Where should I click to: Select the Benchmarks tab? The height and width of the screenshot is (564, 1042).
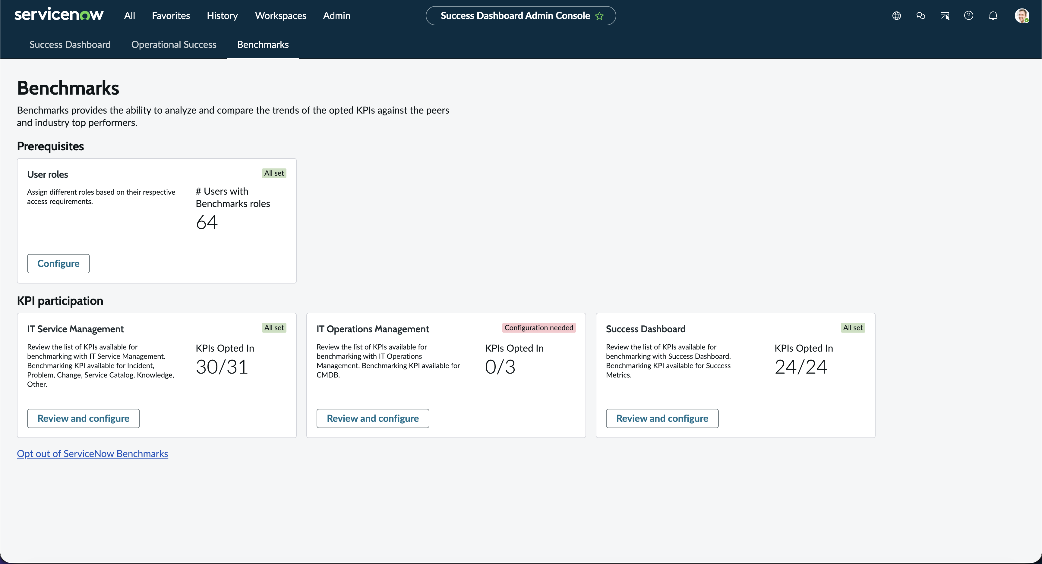[x=263, y=45]
